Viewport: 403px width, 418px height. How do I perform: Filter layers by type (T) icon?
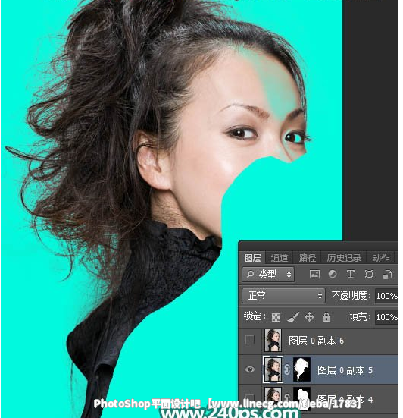(351, 274)
